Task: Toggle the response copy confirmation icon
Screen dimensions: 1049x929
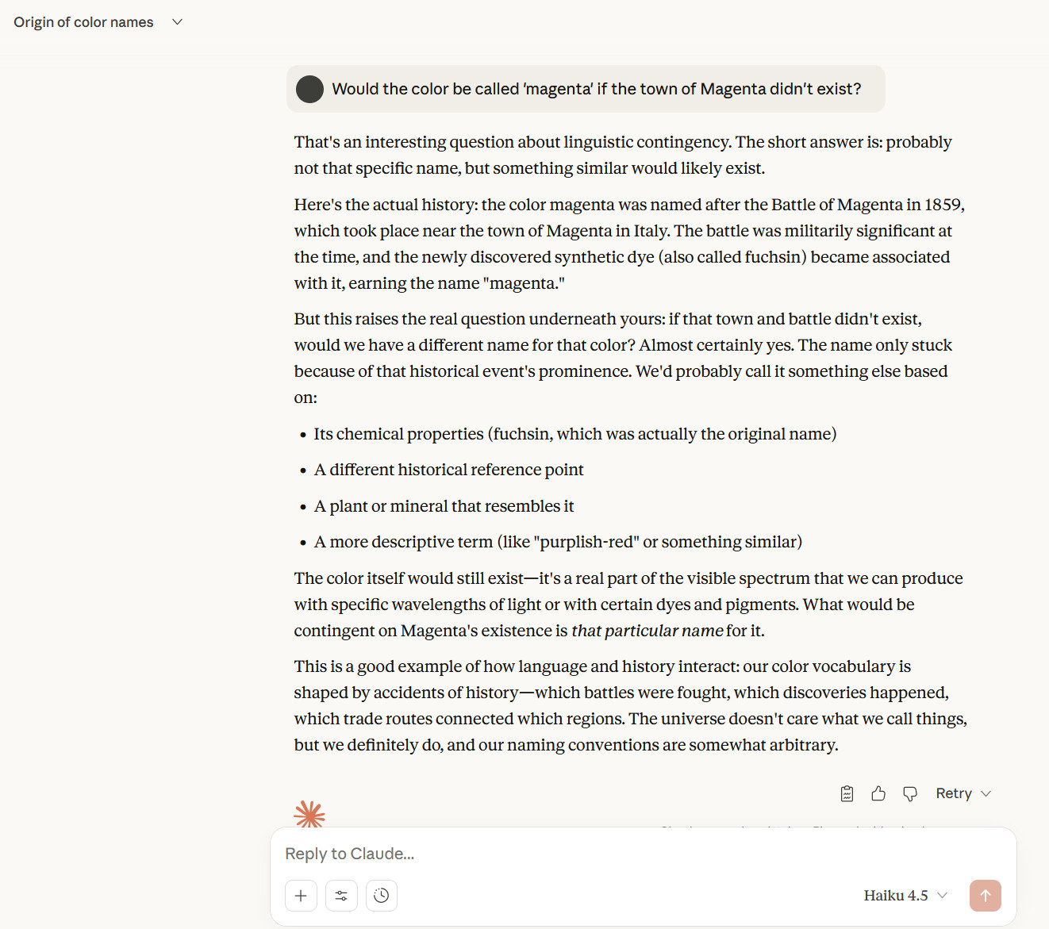Action: (847, 793)
